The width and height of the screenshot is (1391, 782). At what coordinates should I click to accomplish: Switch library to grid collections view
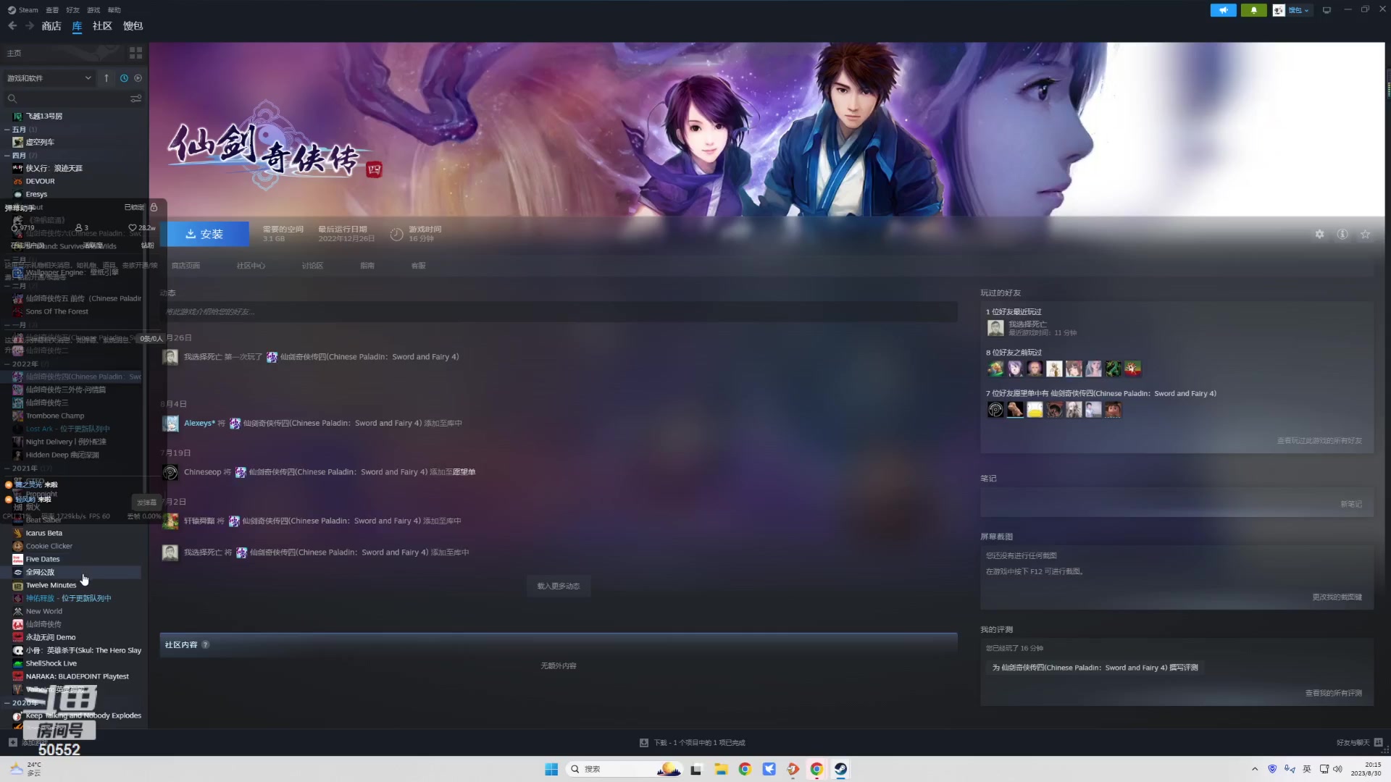[135, 53]
